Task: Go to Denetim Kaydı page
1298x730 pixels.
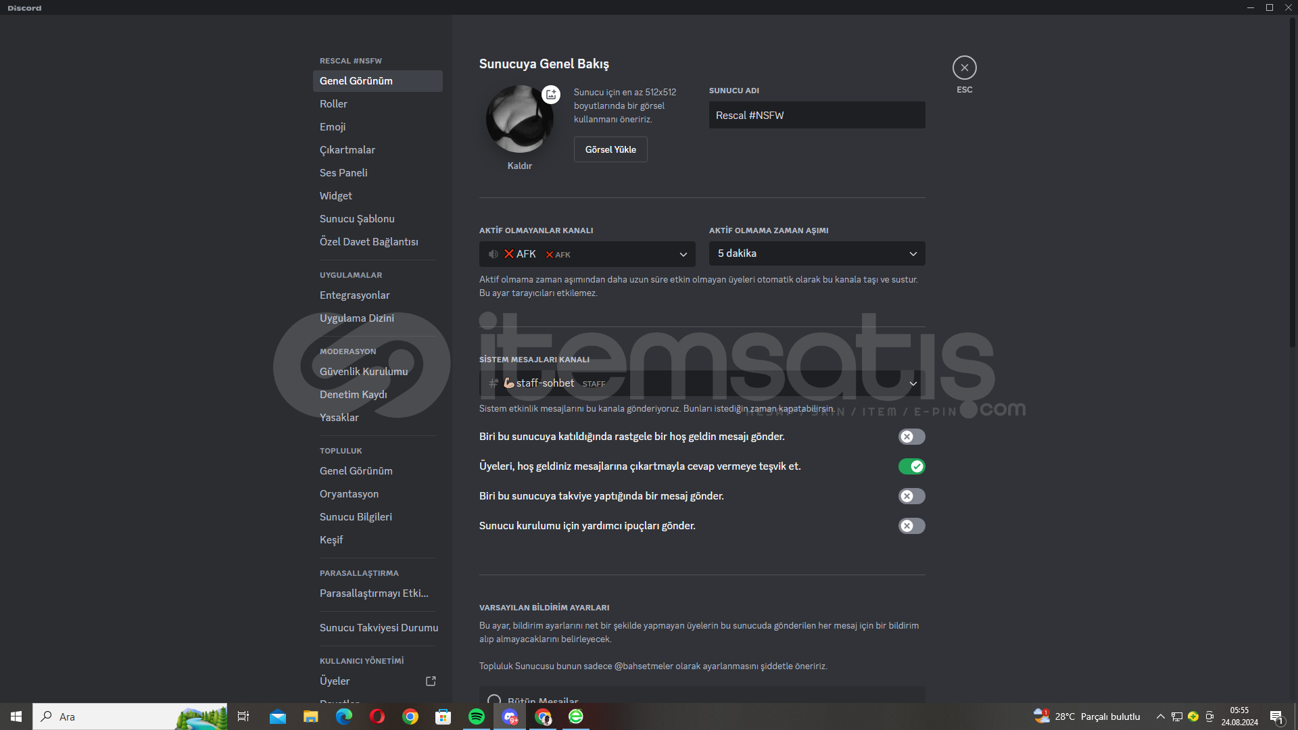Action: coord(353,395)
